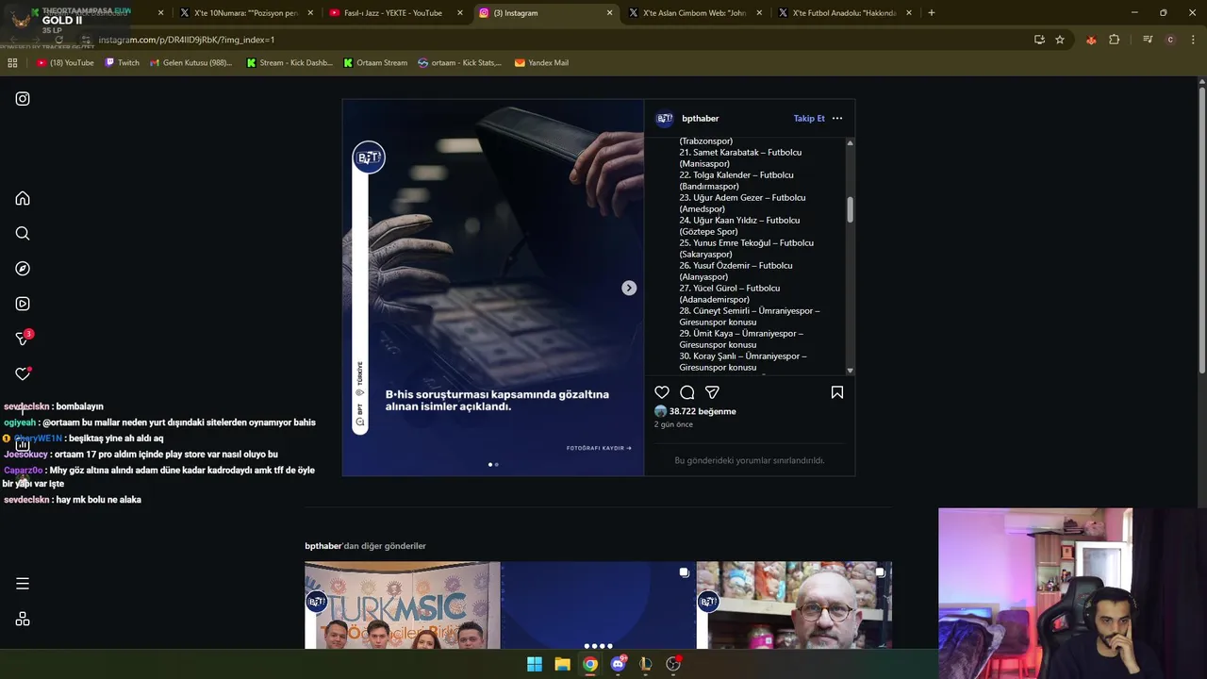Open Stream - Kick Dashboard bookmark
The image size is (1207, 679).
click(x=289, y=63)
